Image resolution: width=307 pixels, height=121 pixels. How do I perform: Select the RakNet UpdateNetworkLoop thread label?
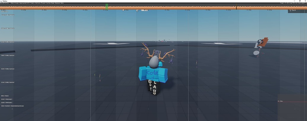[12, 106]
